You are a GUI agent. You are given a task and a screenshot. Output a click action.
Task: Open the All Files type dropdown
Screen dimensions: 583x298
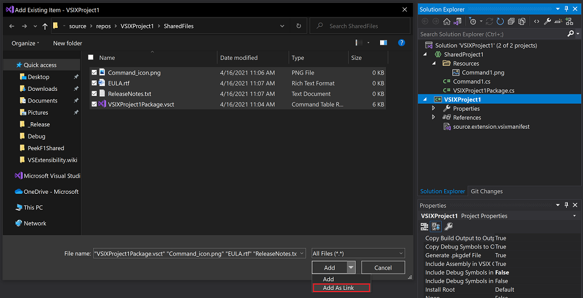358,253
